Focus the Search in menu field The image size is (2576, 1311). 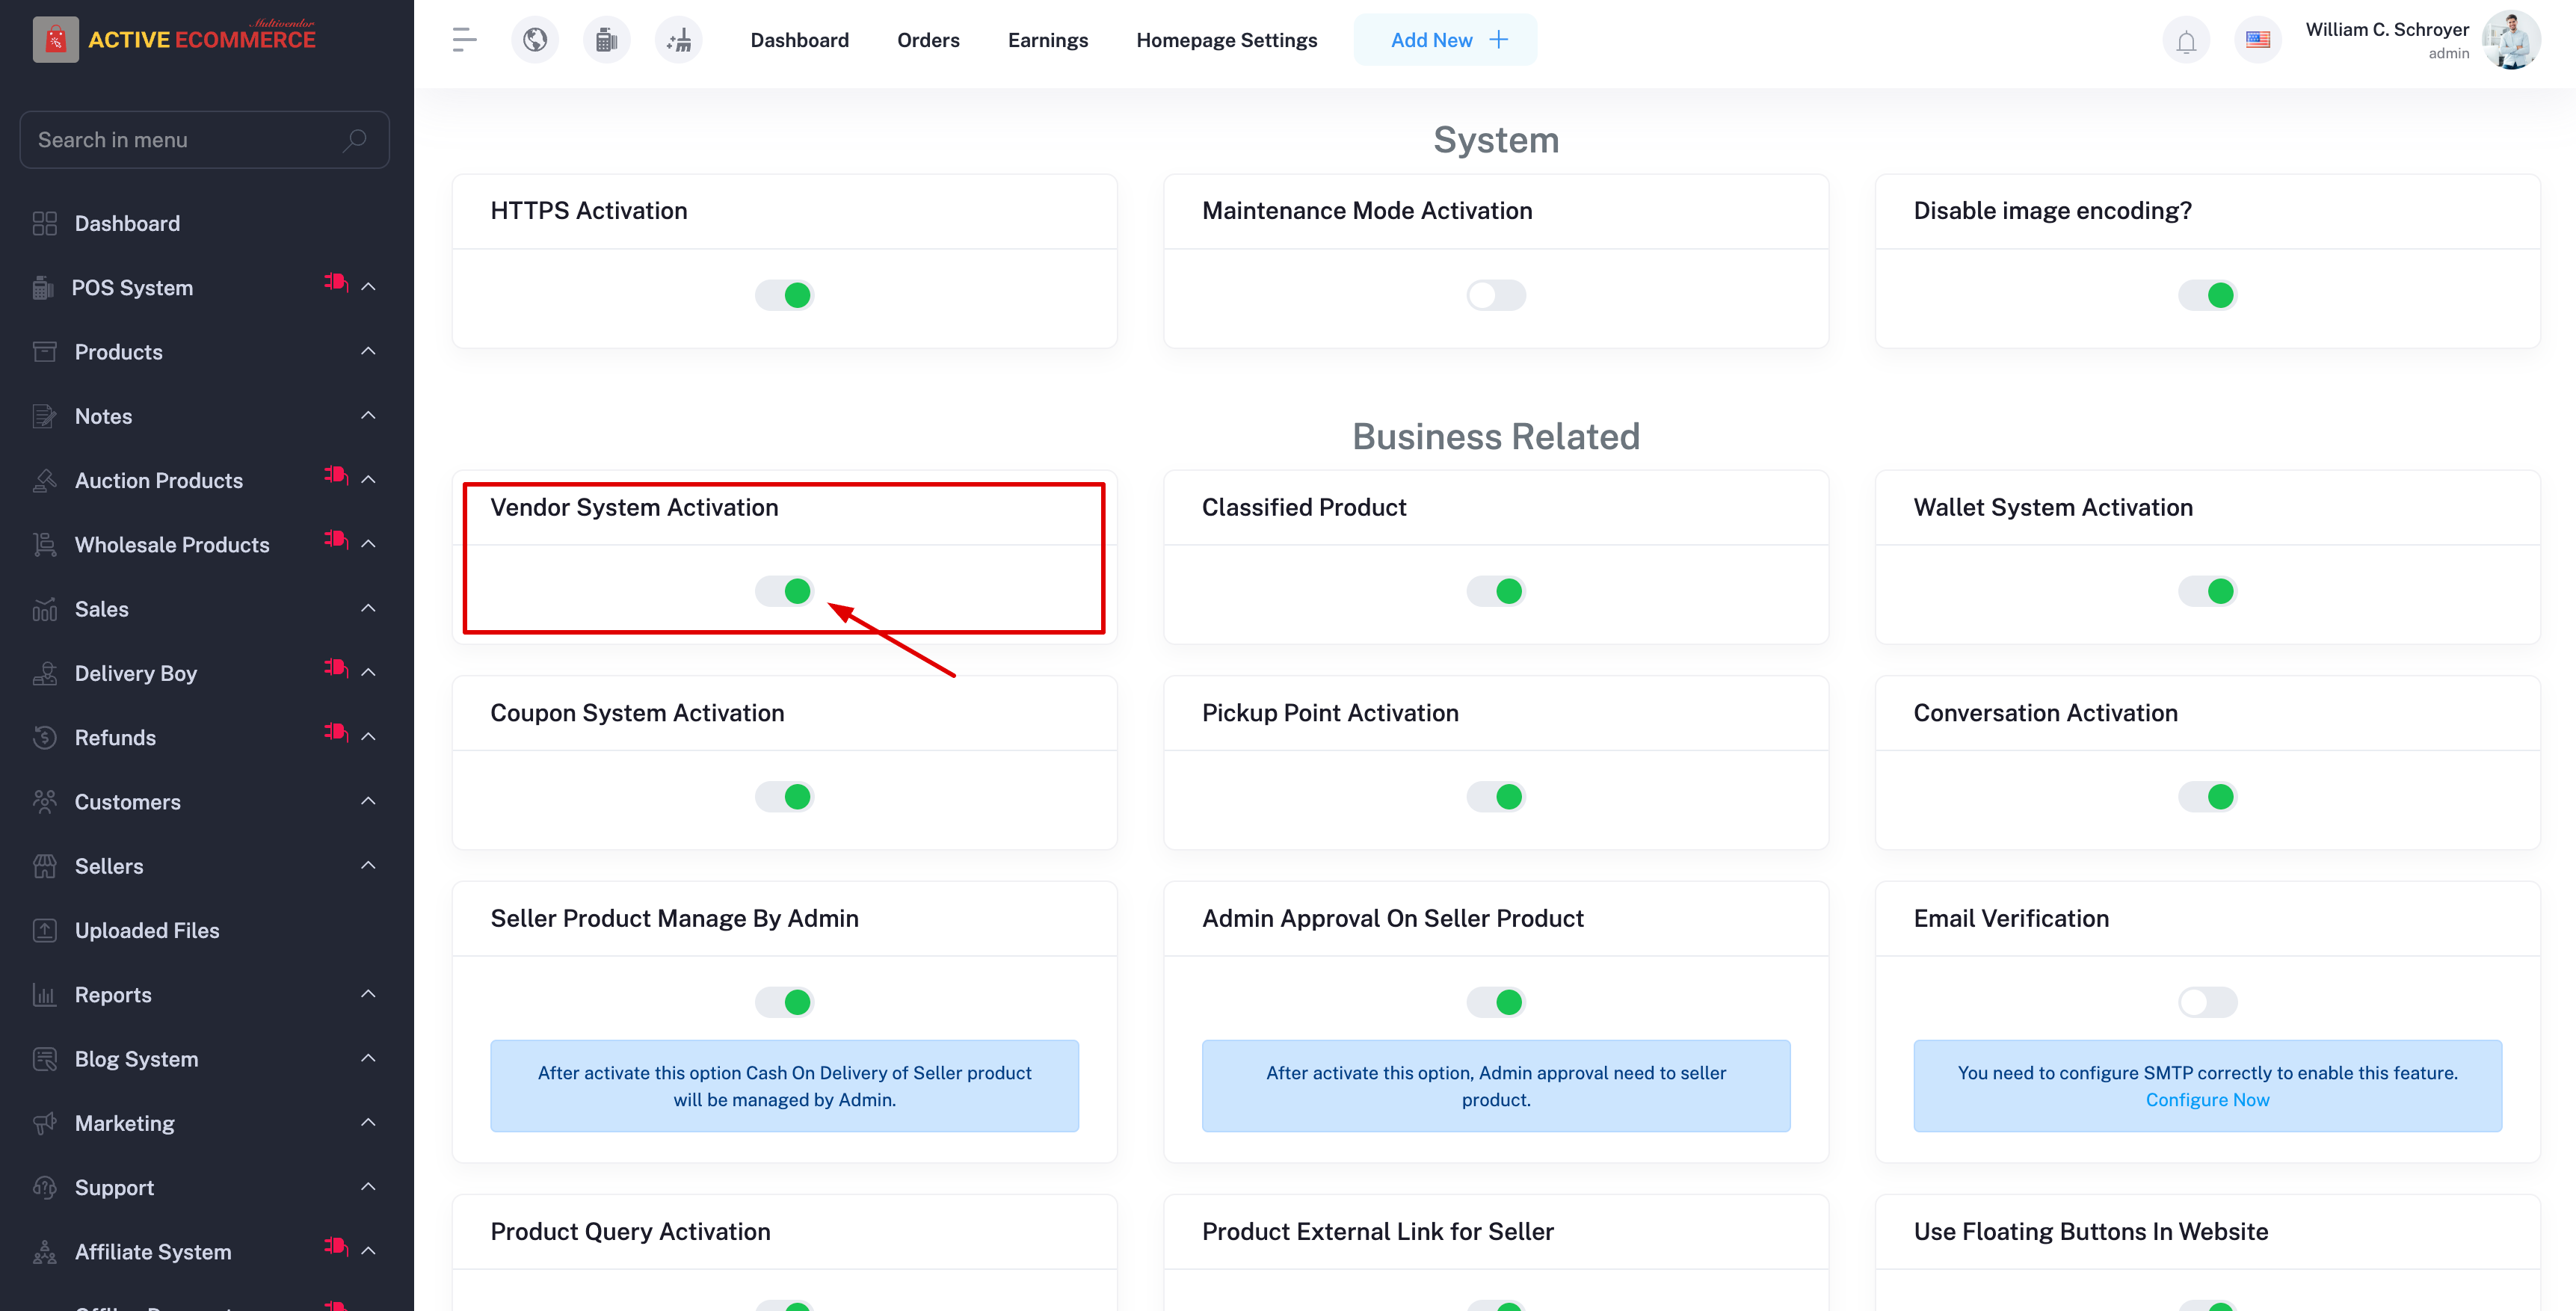click(x=204, y=140)
